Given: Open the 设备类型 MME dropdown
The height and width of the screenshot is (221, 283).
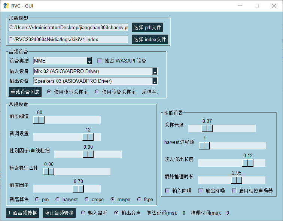Looking at the screenshot, I should click(x=89, y=61).
